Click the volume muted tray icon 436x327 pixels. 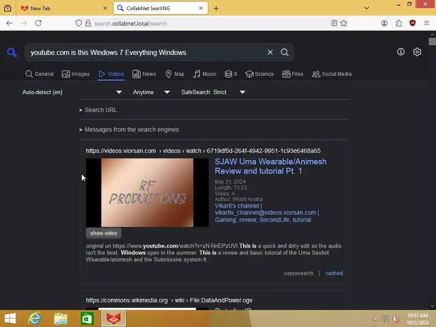396,319
